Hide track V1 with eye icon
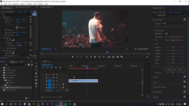This screenshot has width=189, height=106. 57,81
